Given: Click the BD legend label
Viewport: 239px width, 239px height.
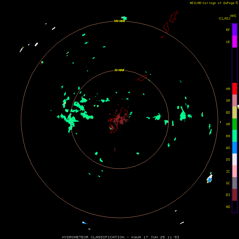Looking at the screenshot, I should coord(228,113).
